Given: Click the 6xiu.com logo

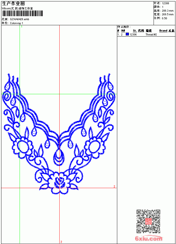Looking at the screenshot, I should pos(148,238).
